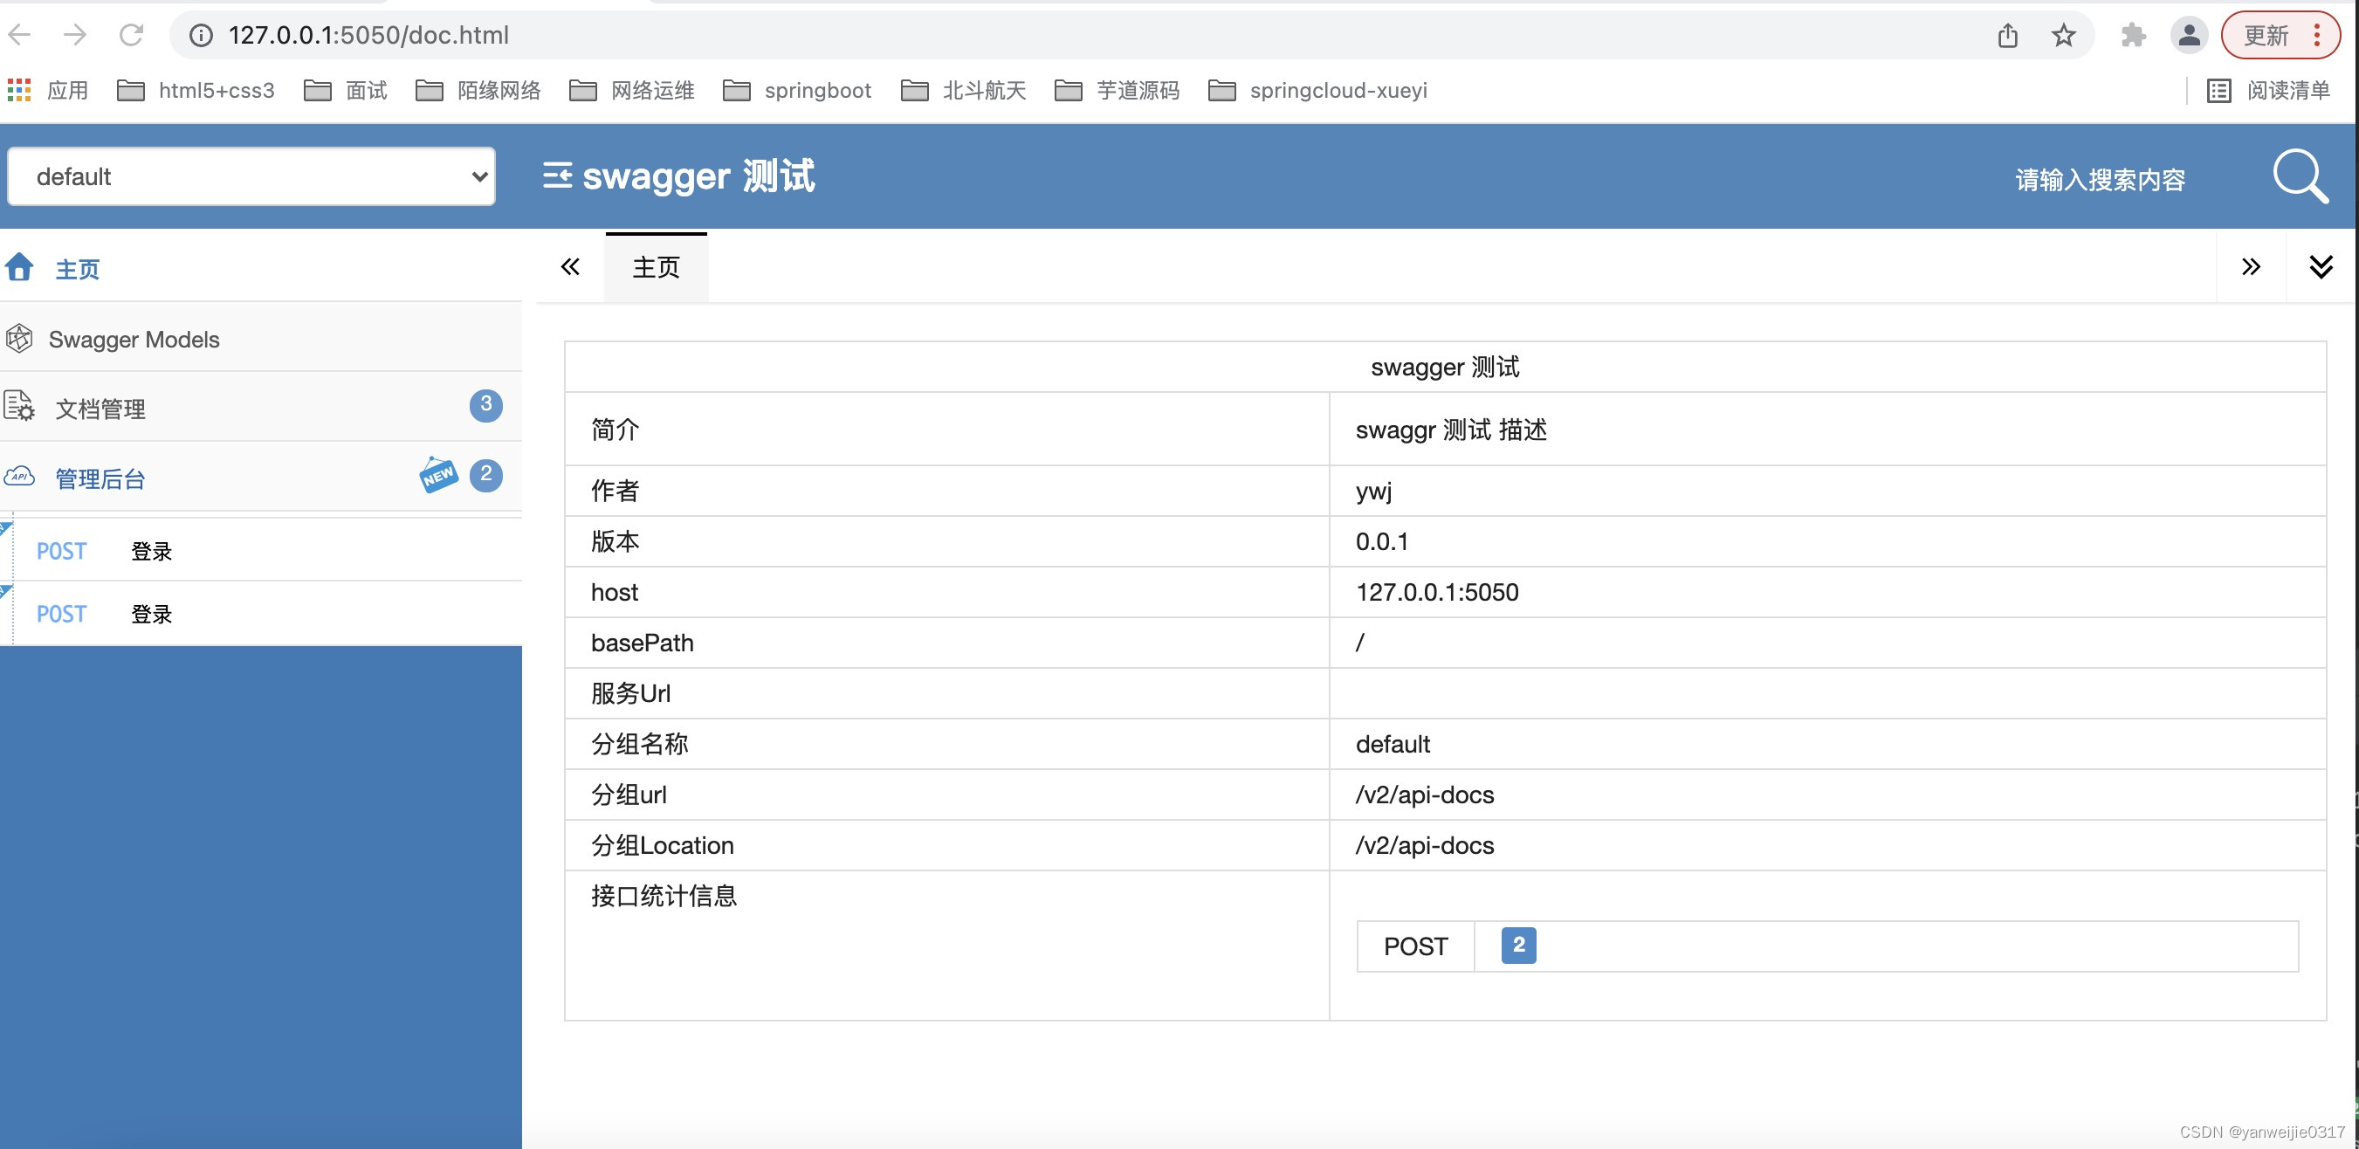Click the POST statistics label

(x=1416, y=946)
